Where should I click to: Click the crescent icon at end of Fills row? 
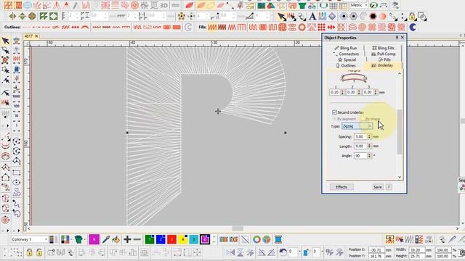click(x=413, y=28)
